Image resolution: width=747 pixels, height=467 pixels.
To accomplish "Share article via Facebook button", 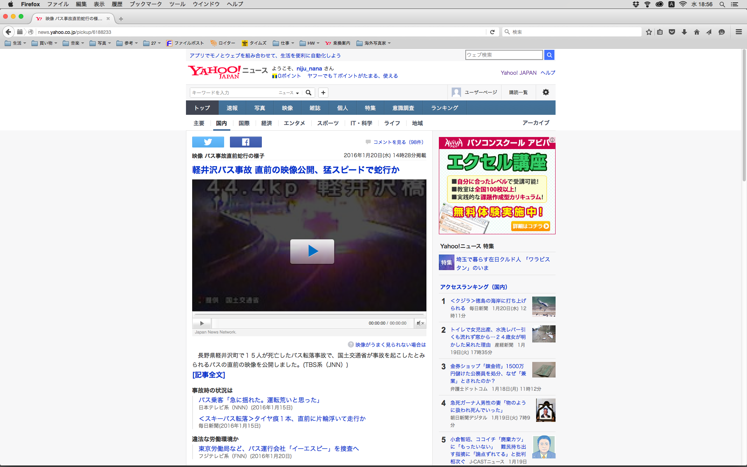I will tap(245, 142).
